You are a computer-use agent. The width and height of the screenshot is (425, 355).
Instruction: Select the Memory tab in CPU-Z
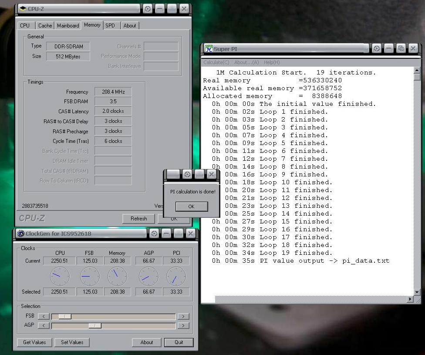[92, 25]
